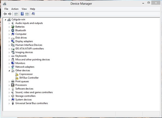162x118 pixels.
Task: Expand the Processors category arrow
Action: tap(9, 85)
